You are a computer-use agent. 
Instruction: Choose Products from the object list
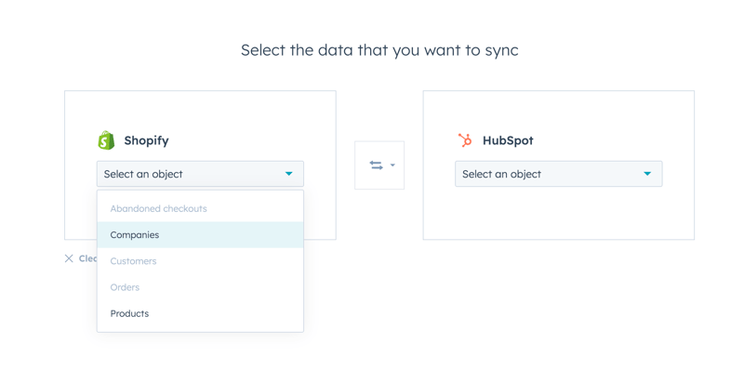tap(200, 313)
